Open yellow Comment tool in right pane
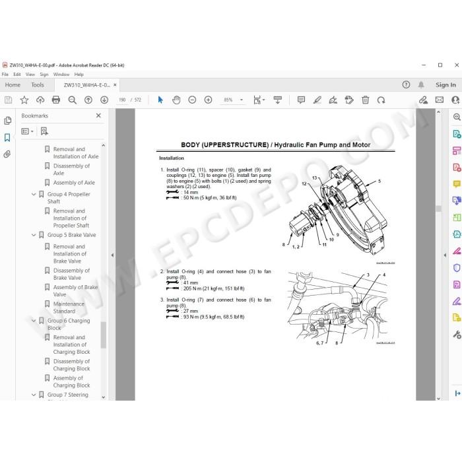 (x=457, y=184)
